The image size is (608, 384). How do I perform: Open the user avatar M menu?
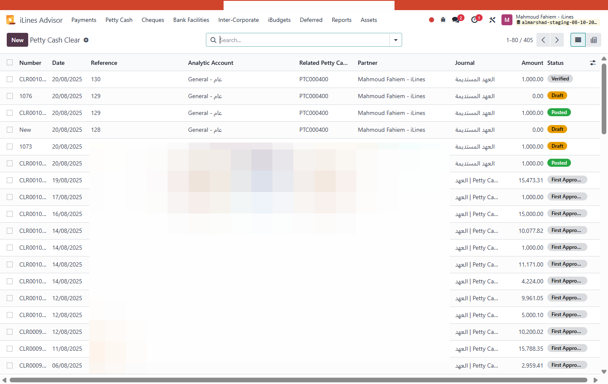[x=507, y=20]
